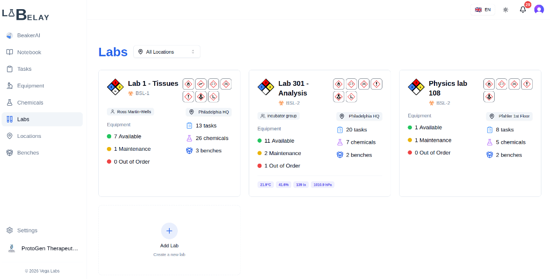This screenshot has height=279, width=550.
Task: Click the plus Add Lab button
Action: [x=169, y=231]
